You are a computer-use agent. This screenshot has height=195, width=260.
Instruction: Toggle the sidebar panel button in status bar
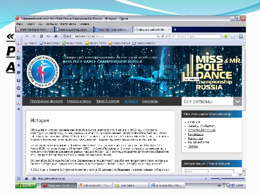pos(19,179)
